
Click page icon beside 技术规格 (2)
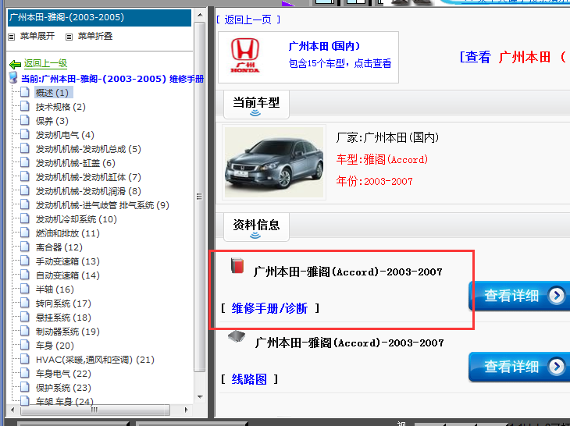[x=25, y=106]
